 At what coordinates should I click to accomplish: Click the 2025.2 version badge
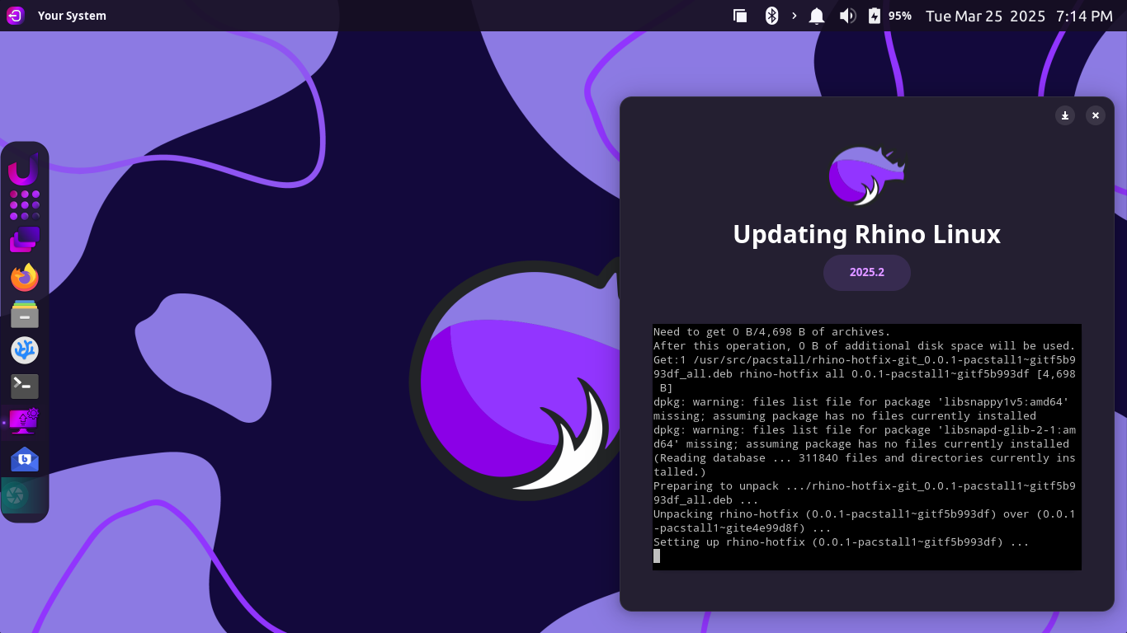(x=867, y=272)
